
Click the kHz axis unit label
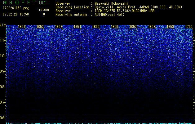click(x=3, y=25)
